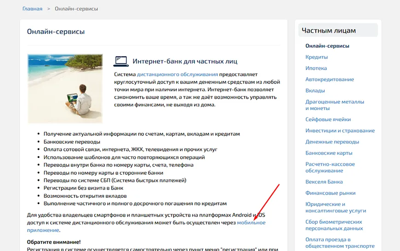
Task: Follow the дистанционного обслуживания link
Action: [x=177, y=74]
